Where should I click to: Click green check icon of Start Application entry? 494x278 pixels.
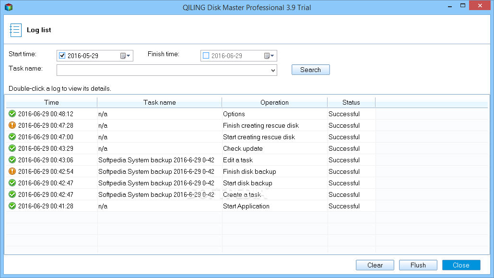pyautogui.click(x=12, y=205)
